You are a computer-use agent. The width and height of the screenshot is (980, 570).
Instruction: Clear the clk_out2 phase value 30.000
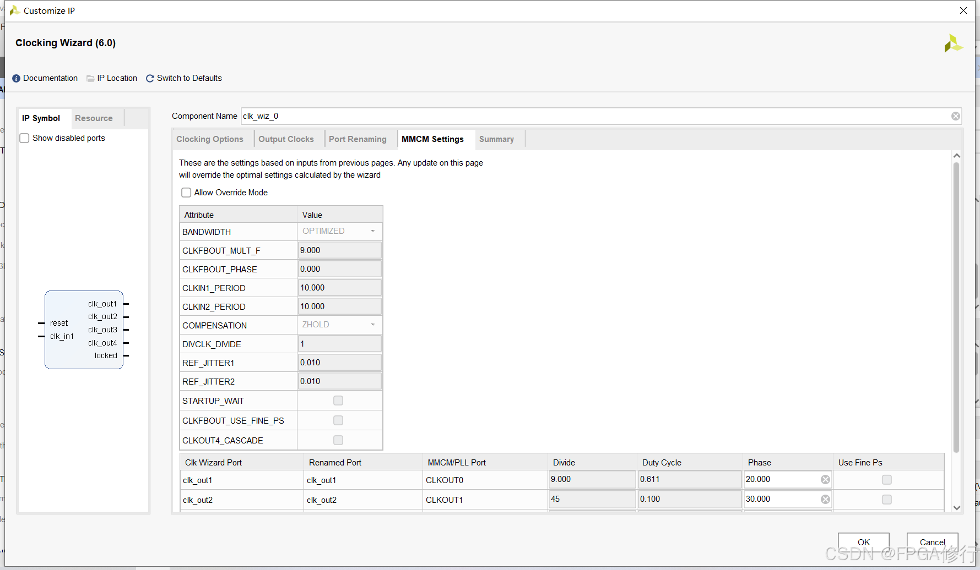825,500
